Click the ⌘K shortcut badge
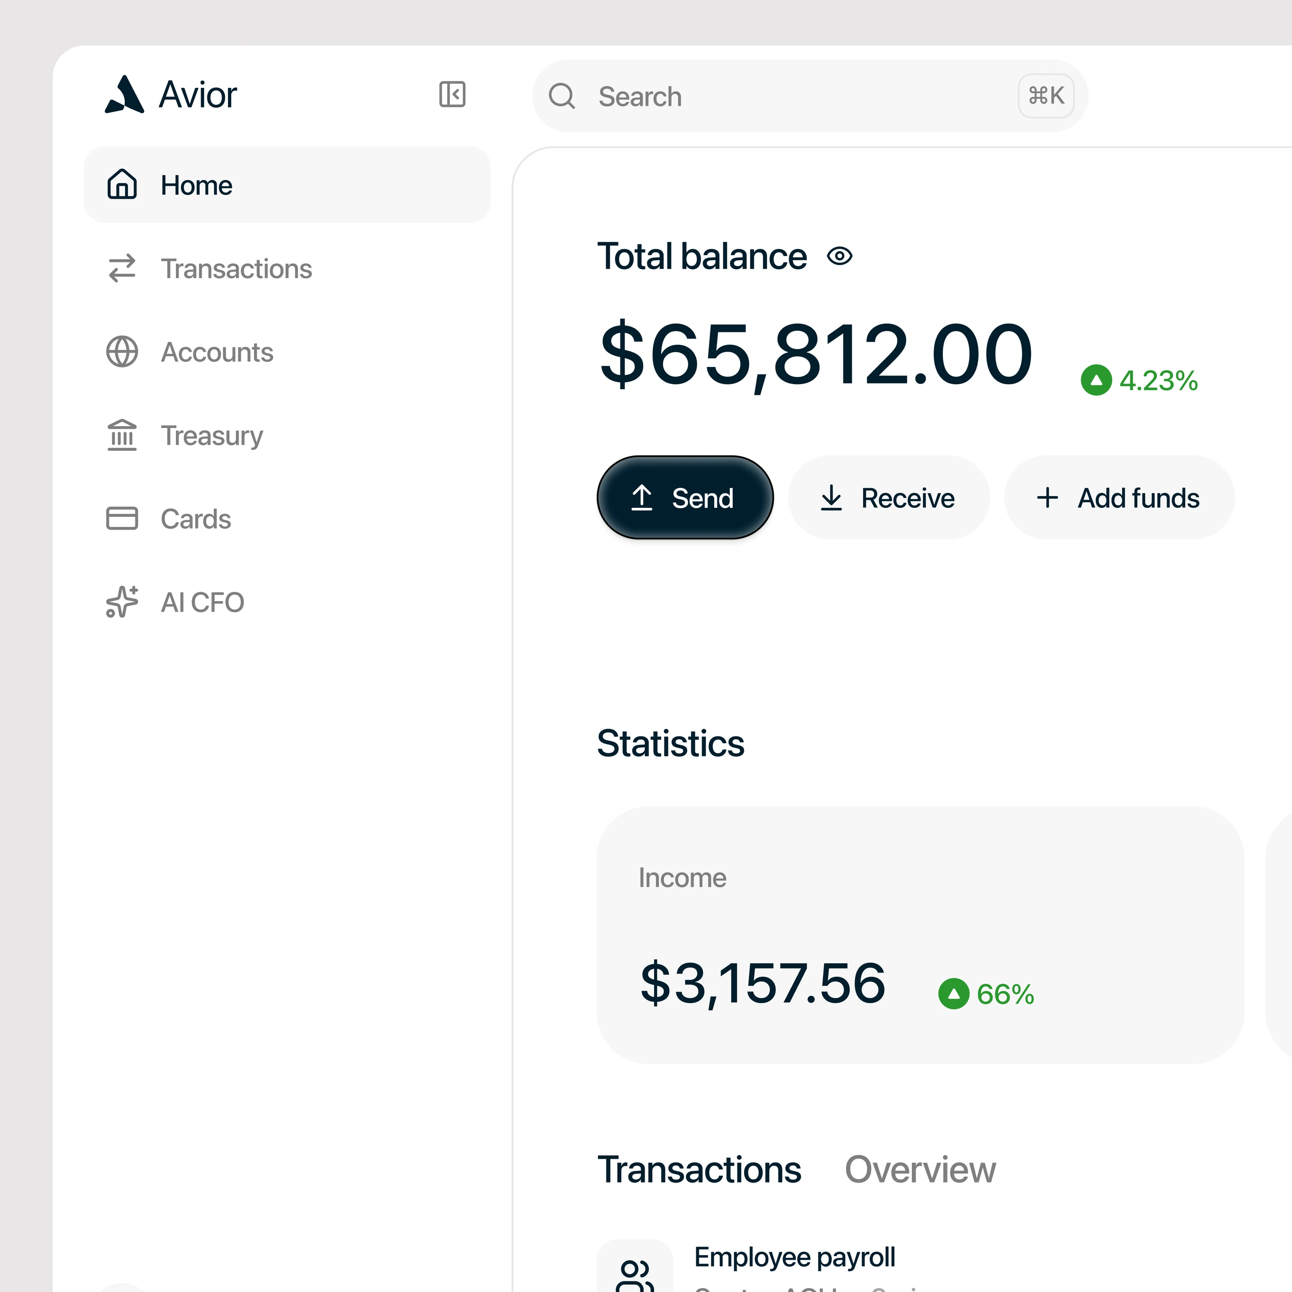The image size is (1292, 1292). coord(1046,96)
